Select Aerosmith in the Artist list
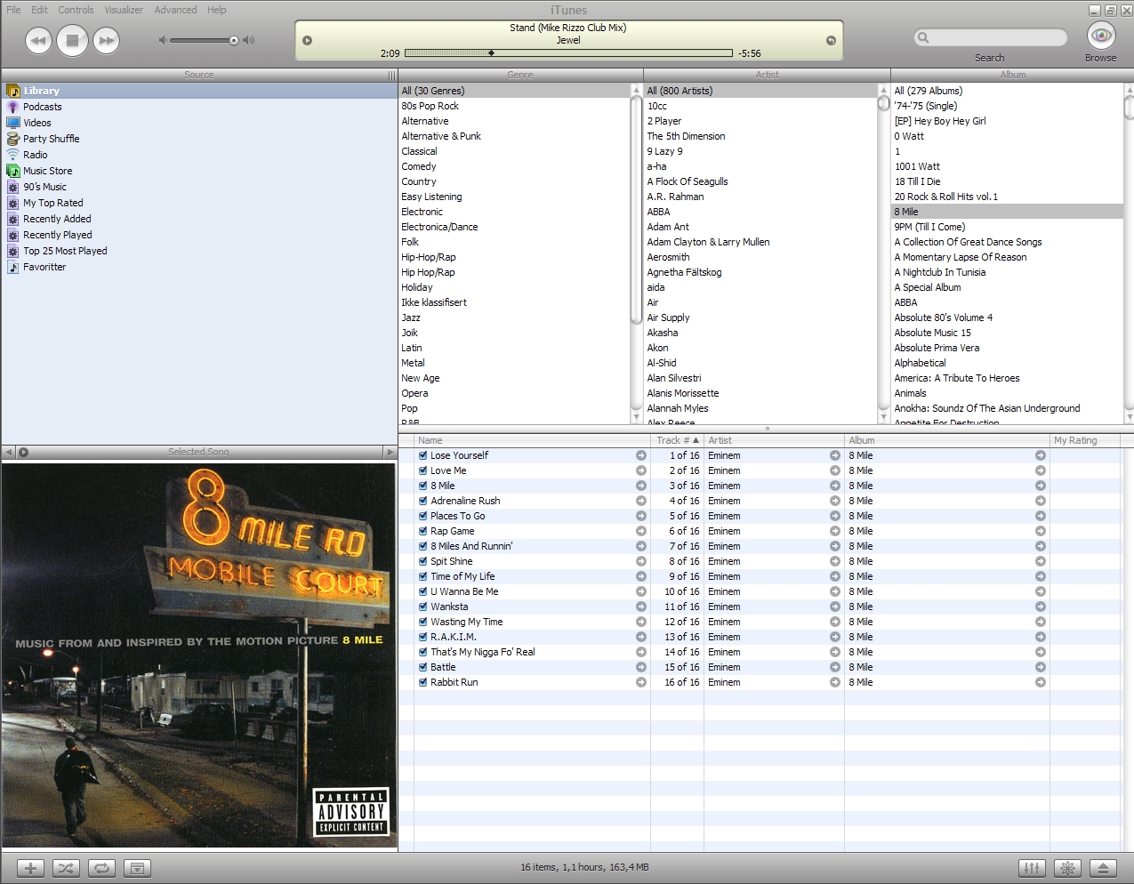This screenshot has height=884, width=1134. point(668,257)
